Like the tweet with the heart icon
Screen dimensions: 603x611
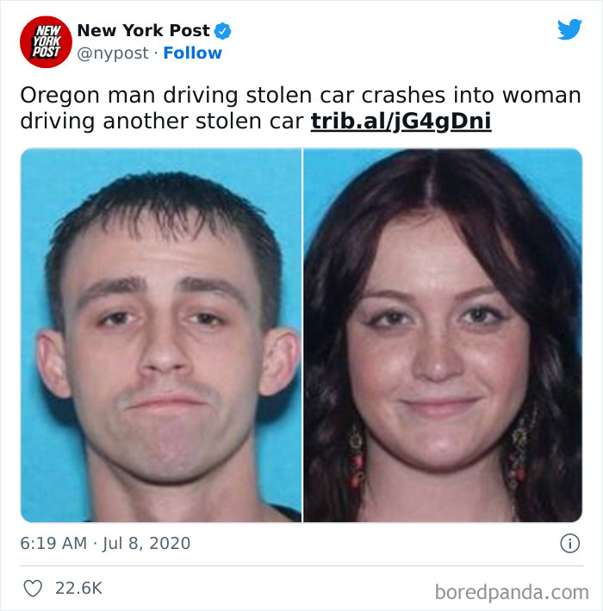(x=33, y=588)
